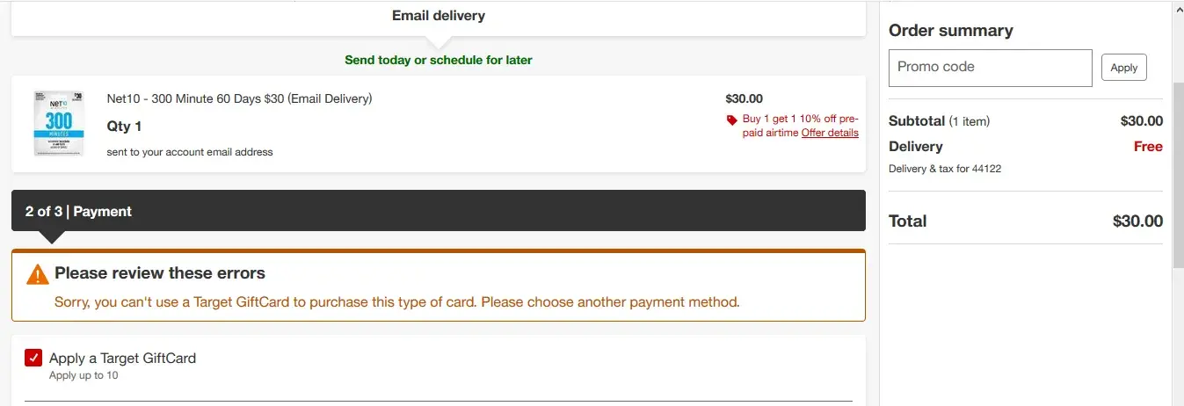The height and width of the screenshot is (406, 1184).
Task: Click the orange warning triangle icon
Action: 38,274
